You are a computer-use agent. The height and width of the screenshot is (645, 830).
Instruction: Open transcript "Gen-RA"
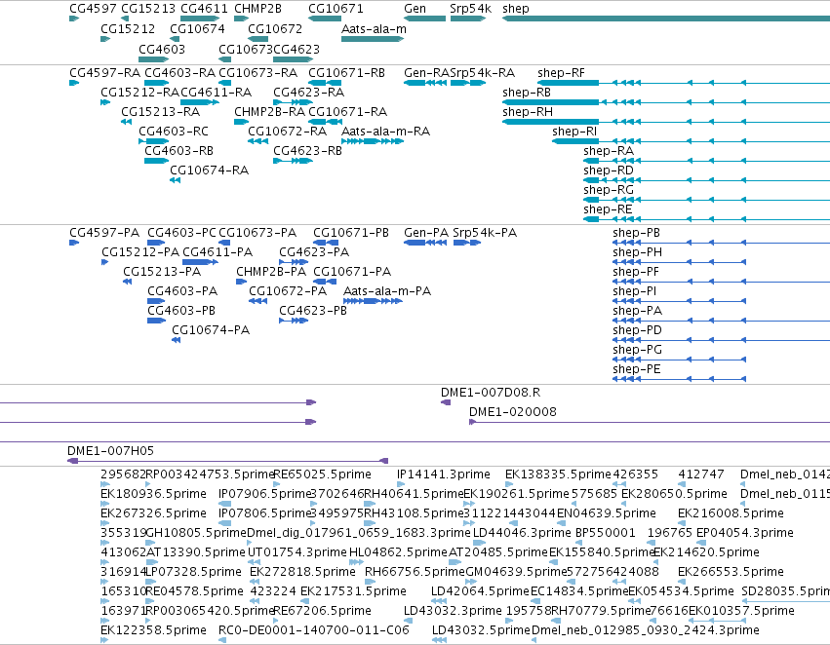click(426, 73)
